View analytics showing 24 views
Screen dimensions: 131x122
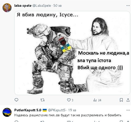[x=97, y=100]
